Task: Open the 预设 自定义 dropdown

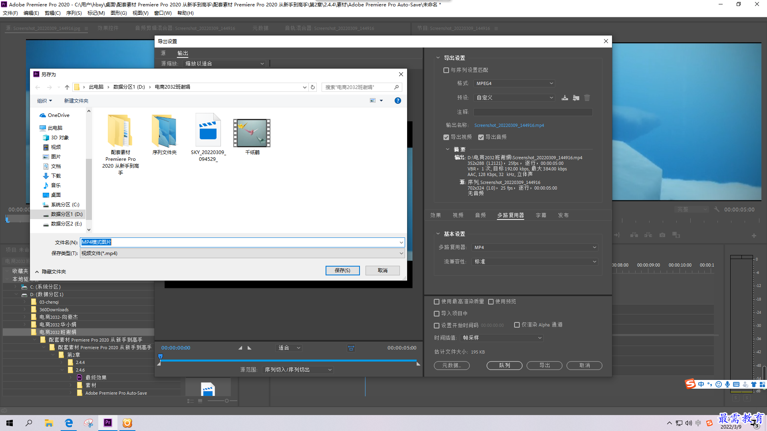Action: [514, 98]
